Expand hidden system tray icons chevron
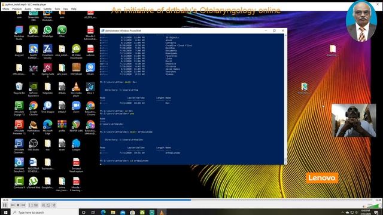Image resolution: width=383 pixels, height=215 pixels. [x=342, y=213]
